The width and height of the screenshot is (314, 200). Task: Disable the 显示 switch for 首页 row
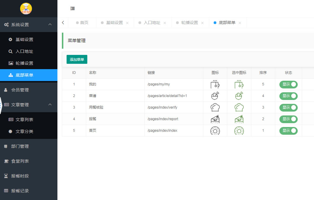click(288, 131)
